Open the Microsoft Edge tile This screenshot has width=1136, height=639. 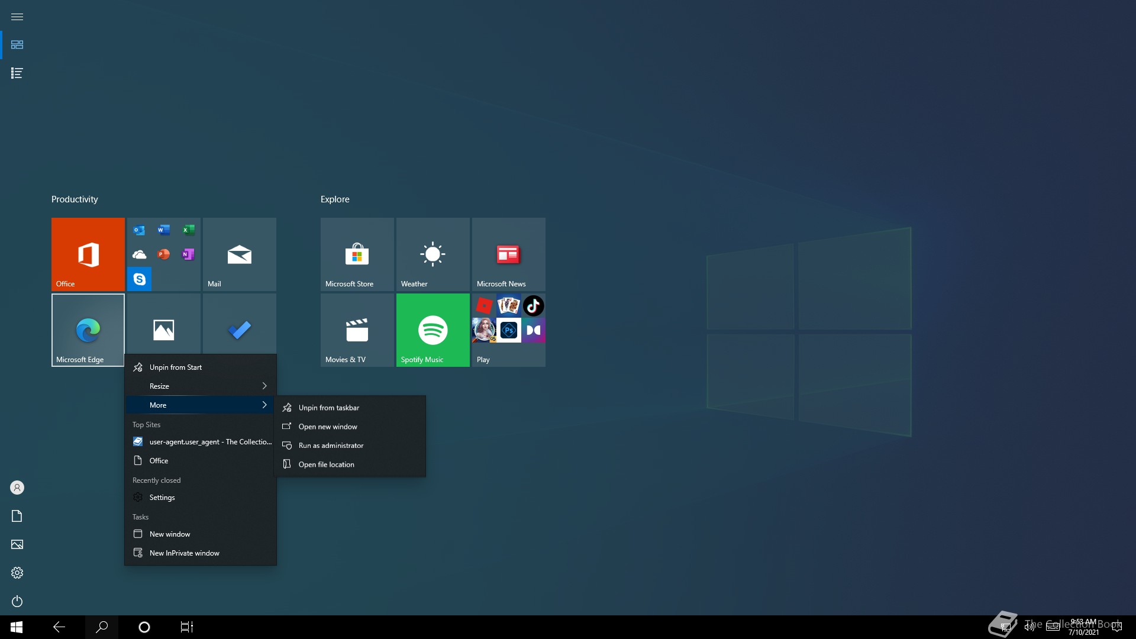click(88, 330)
